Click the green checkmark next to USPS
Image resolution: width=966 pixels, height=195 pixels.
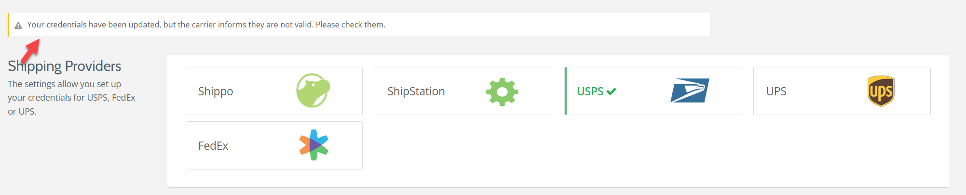point(612,91)
